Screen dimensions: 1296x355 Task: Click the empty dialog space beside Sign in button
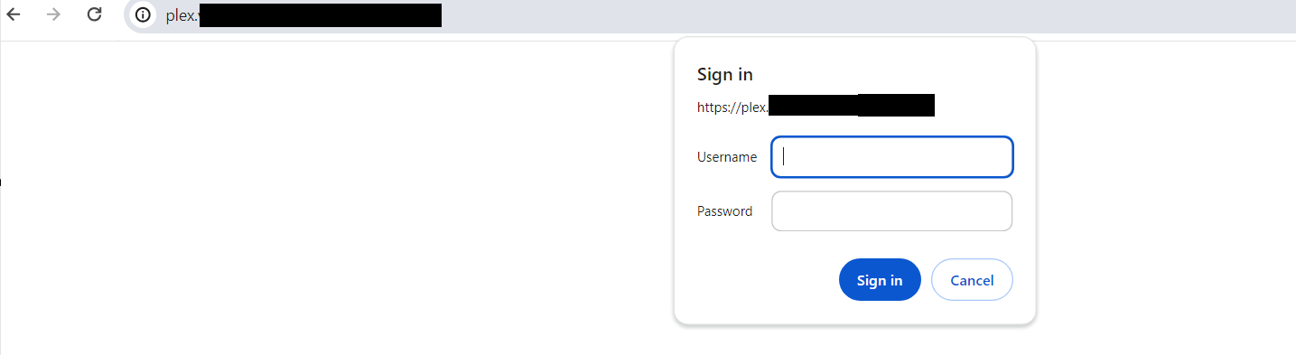[x=759, y=280]
